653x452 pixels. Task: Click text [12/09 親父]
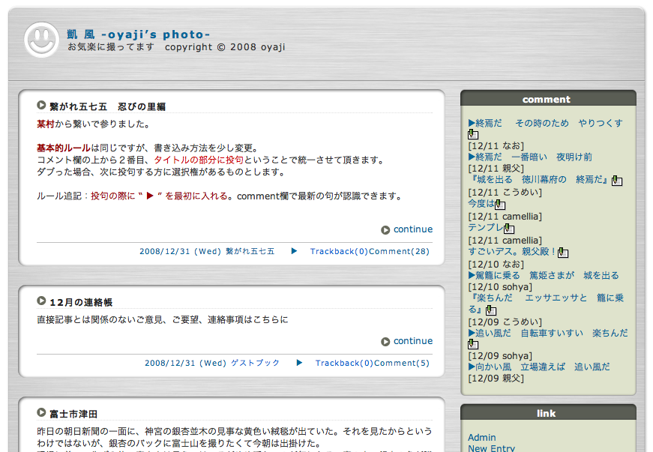(496, 379)
